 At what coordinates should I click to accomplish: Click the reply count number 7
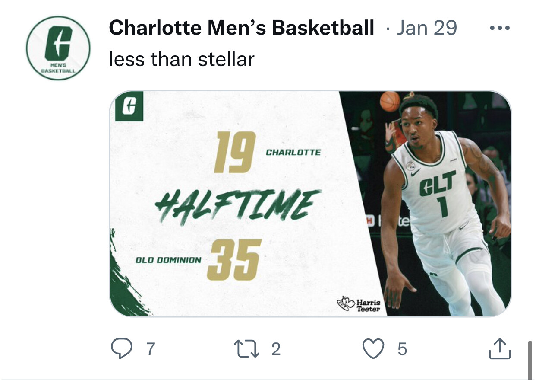(150, 349)
